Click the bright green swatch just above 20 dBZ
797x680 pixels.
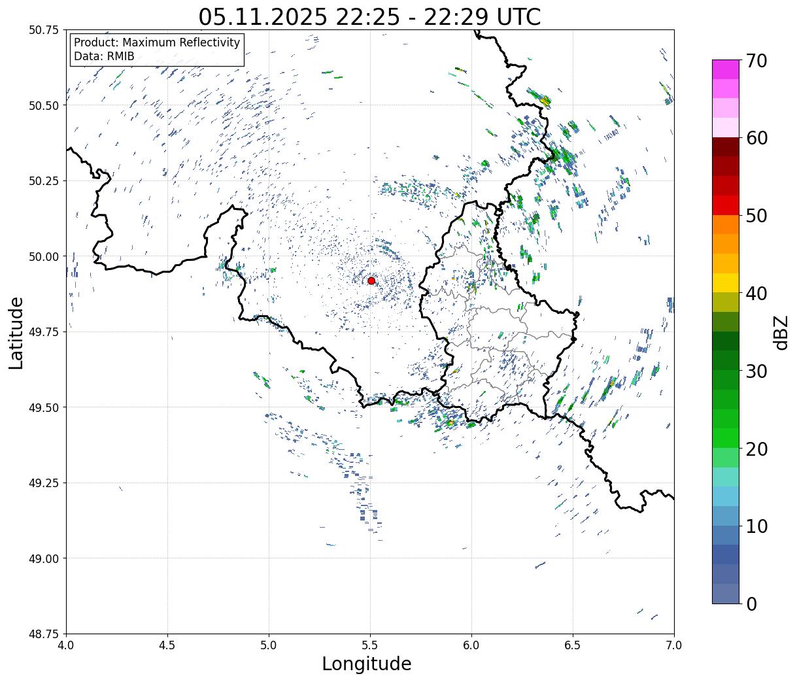pos(726,438)
